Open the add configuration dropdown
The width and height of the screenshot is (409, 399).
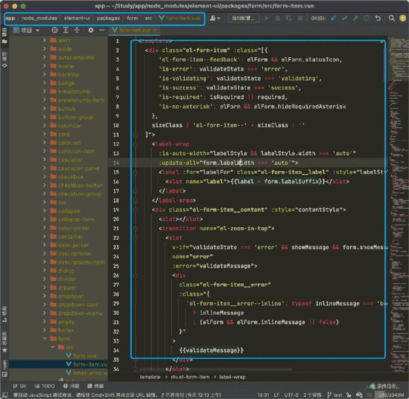[243, 18]
